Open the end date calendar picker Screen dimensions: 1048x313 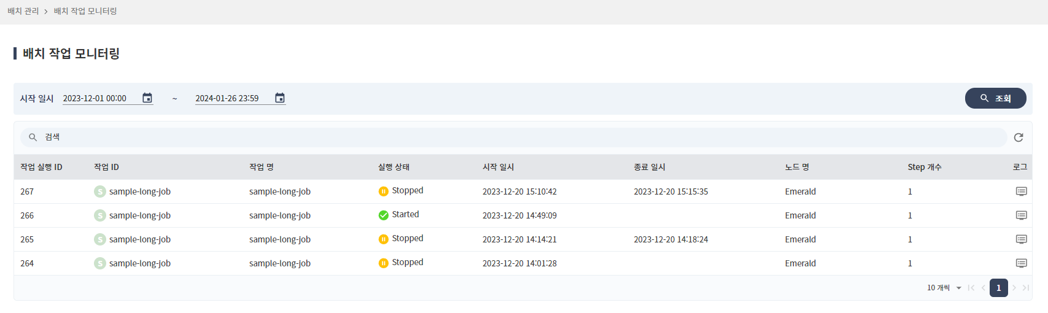point(280,98)
